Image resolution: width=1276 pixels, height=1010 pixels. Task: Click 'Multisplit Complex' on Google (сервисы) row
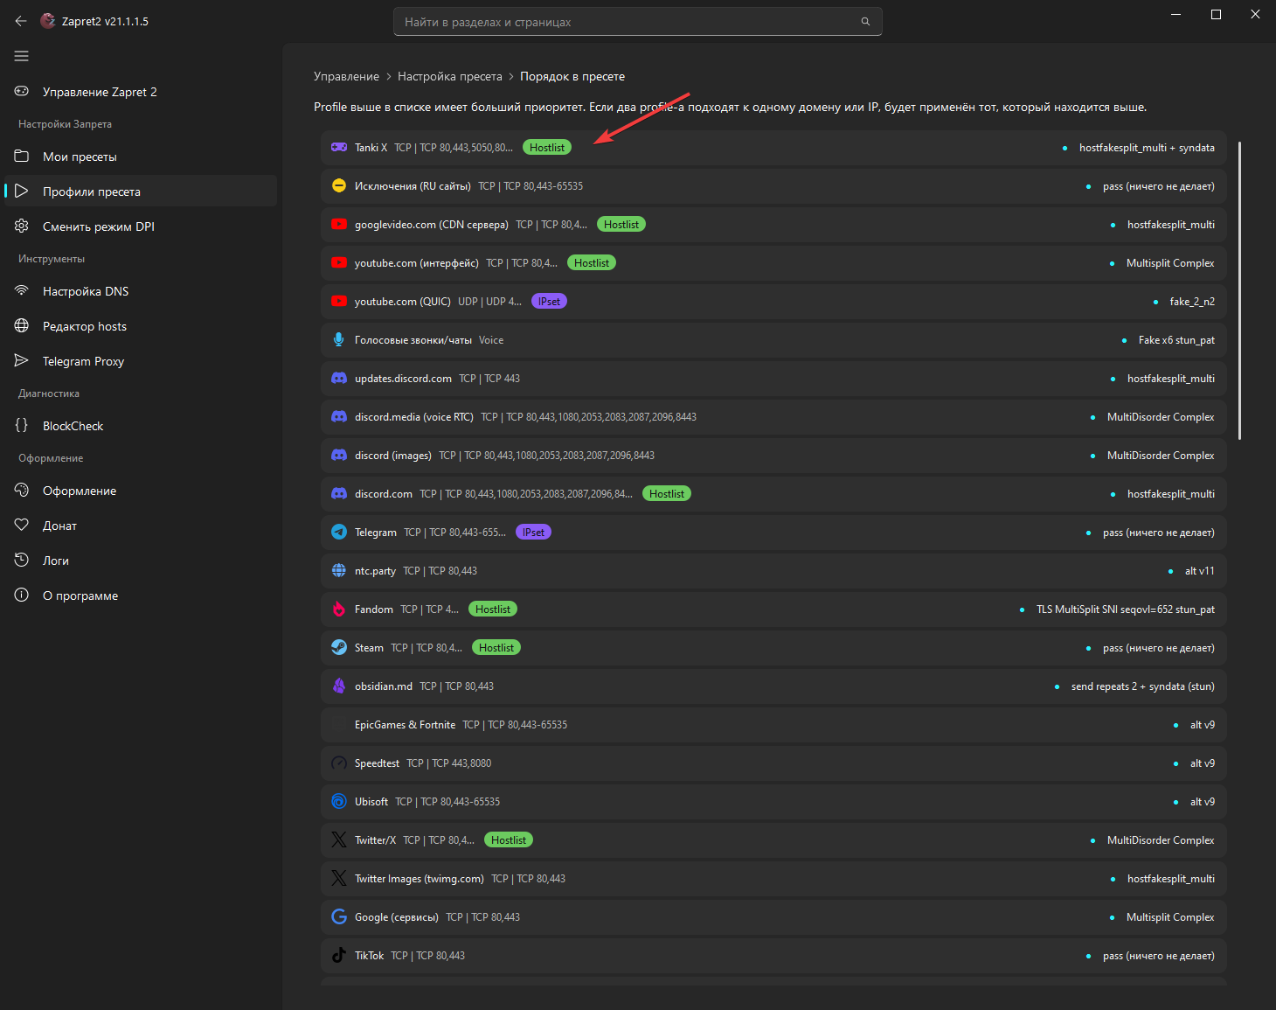tap(1170, 917)
